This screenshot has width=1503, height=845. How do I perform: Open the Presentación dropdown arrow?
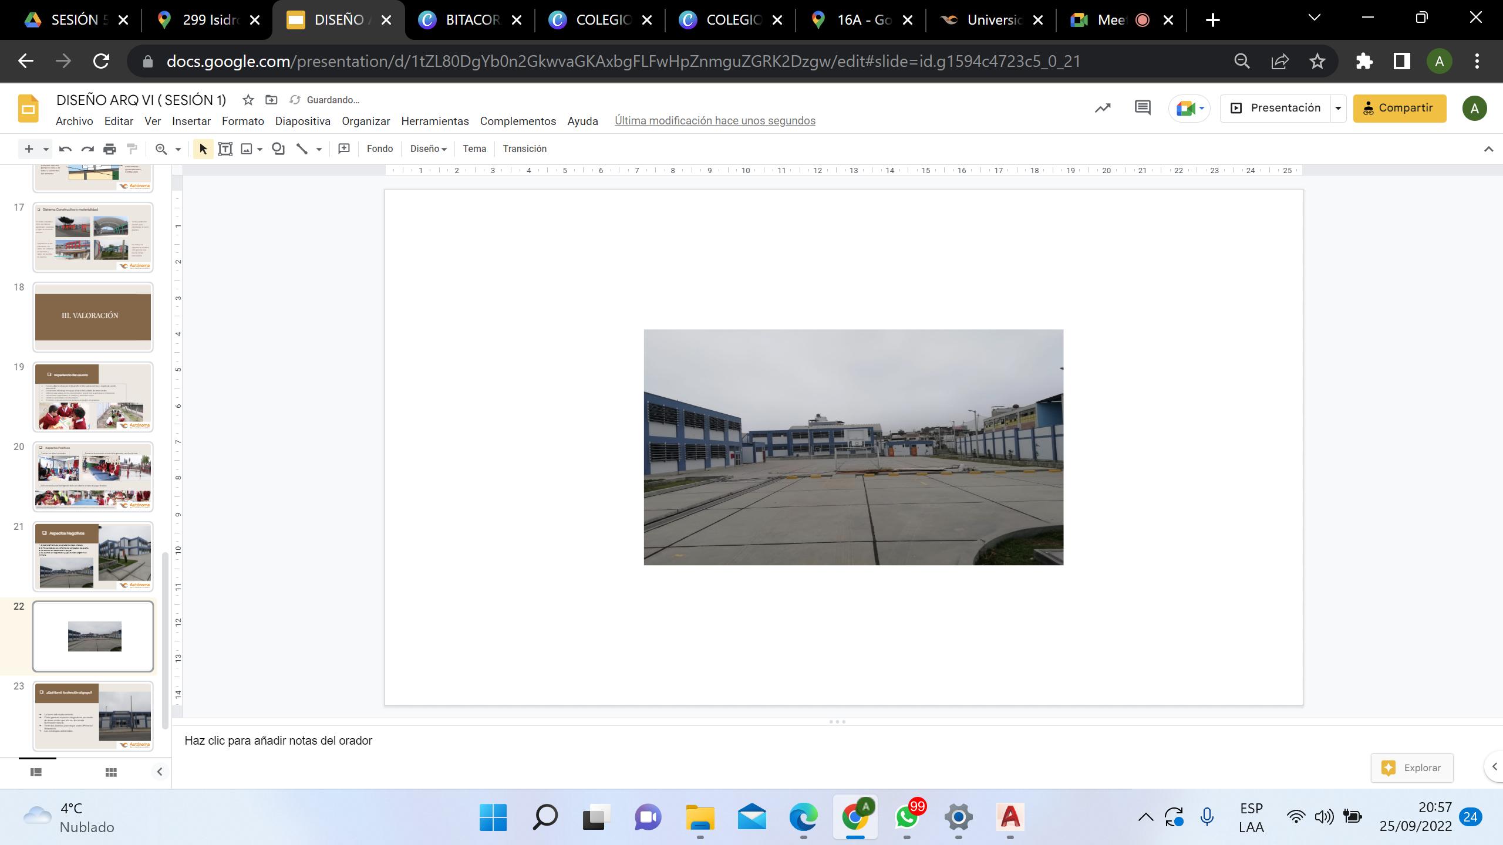(x=1338, y=108)
